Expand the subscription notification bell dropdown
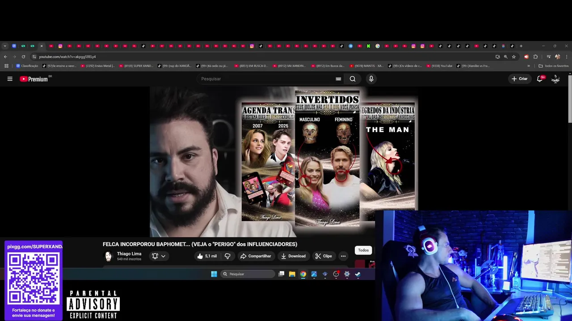Image resolution: width=572 pixels, height=321 pixels. (x=159, y=256)
